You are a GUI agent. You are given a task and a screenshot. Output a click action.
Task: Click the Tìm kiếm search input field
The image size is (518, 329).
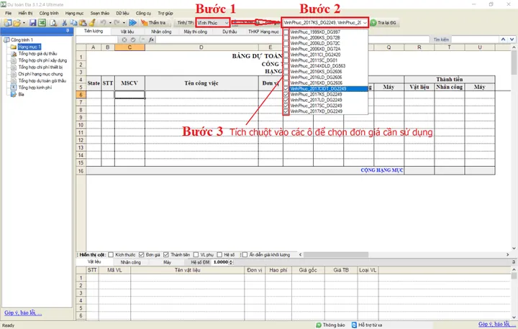[x=474, y=40]
